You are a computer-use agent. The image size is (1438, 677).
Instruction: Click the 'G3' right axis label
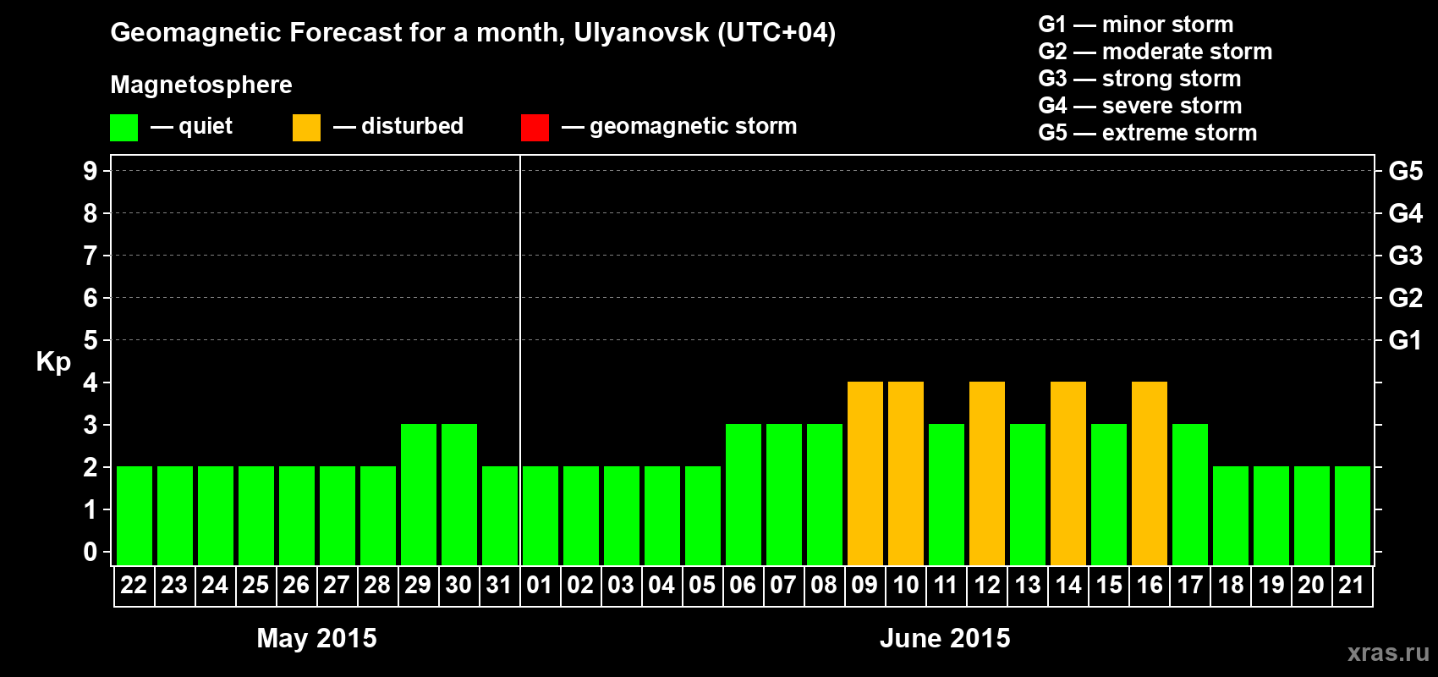[1406, 256]
